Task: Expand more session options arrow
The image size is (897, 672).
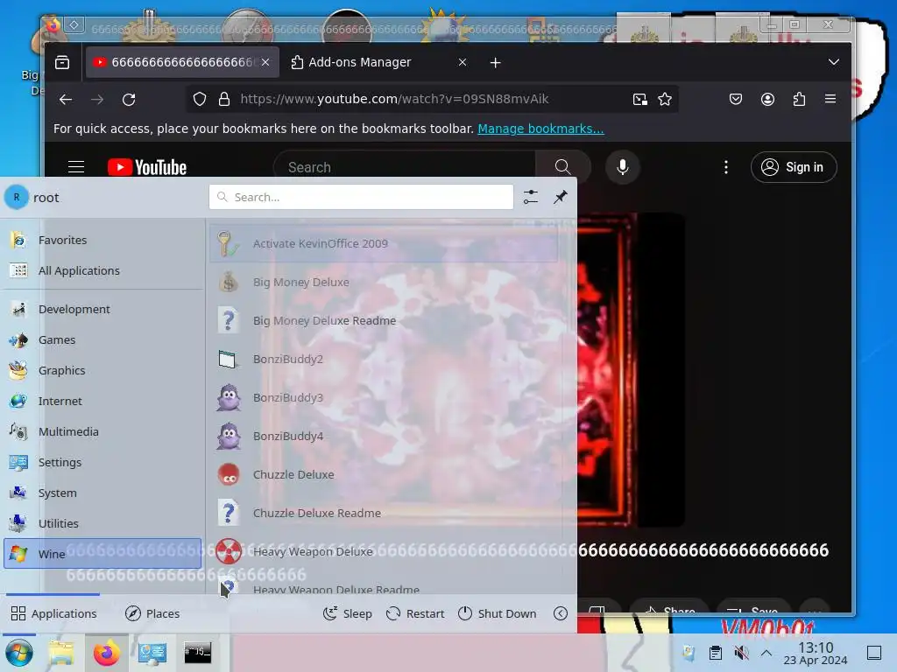Action: [561, 613]
